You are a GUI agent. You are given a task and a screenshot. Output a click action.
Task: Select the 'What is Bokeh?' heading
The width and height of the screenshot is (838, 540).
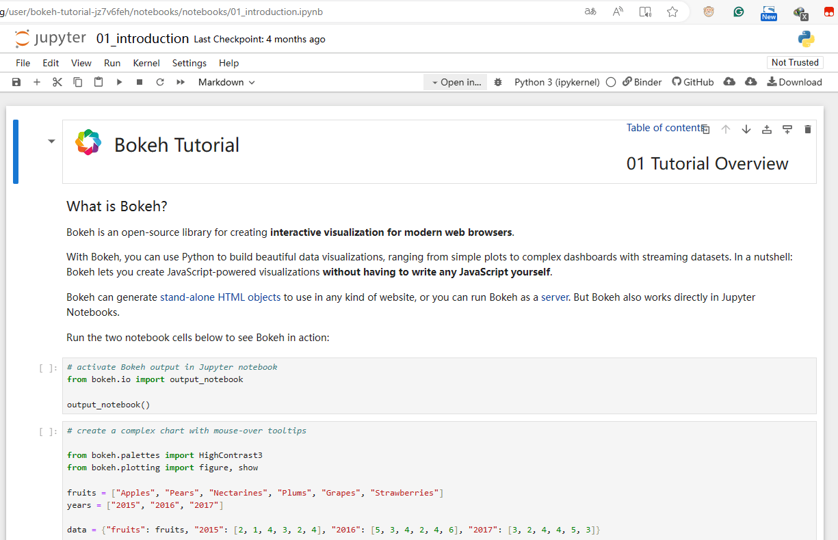(117, 206)
